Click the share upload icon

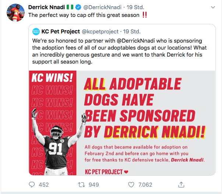point(181,184)
